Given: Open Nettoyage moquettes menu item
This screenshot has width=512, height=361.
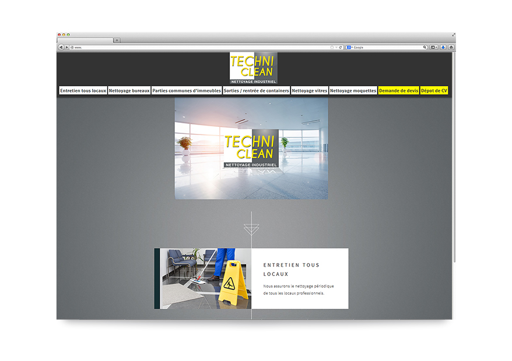Looking at the screenshot, I should tap(353, 91).
